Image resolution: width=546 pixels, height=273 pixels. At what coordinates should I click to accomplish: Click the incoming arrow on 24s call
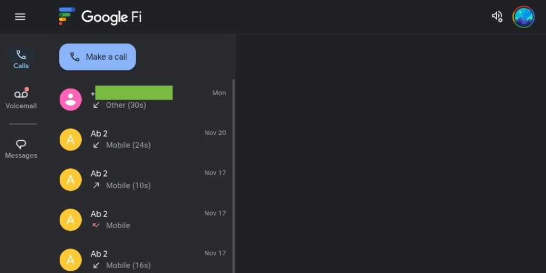click(96, 145)
